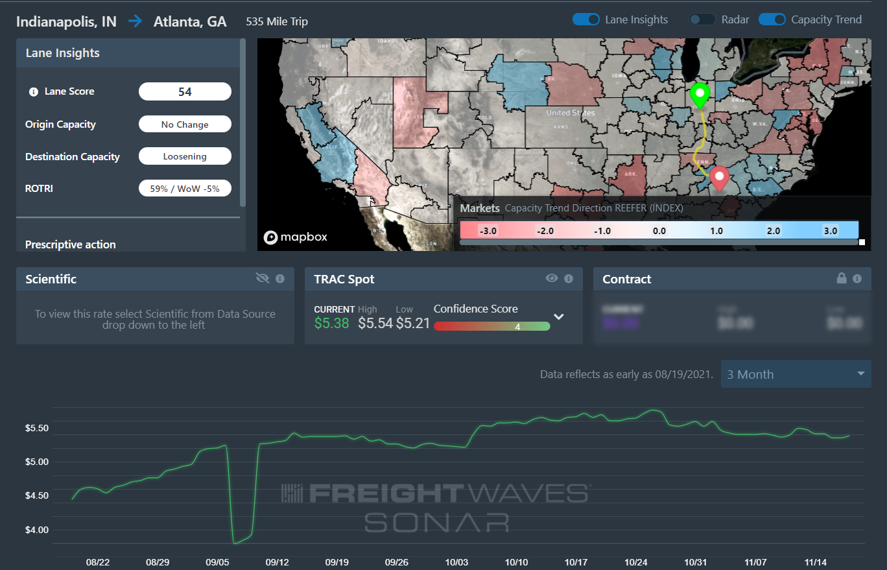The image size is (887, 570).
Task: Click the Markets legend title
Action: [x=480, y=208]
